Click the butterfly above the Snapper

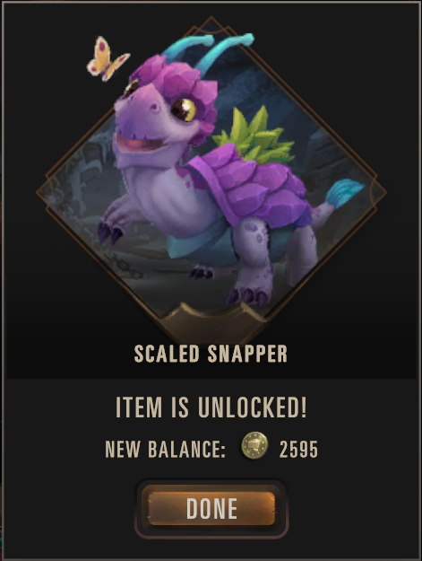coord(108,59)
